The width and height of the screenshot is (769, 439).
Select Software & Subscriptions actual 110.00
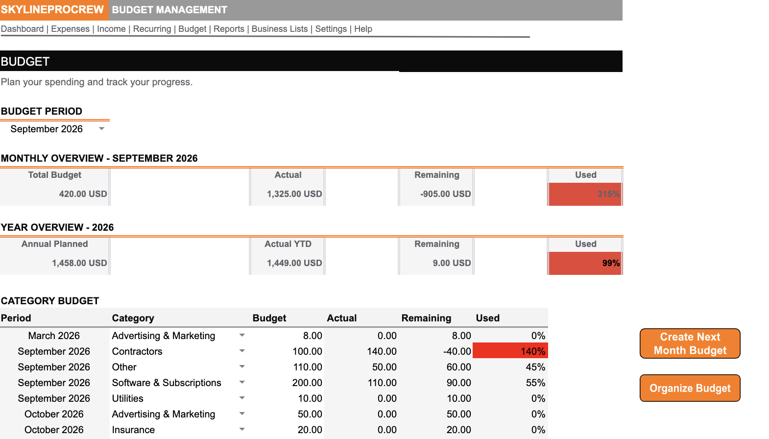pos(361,383)
